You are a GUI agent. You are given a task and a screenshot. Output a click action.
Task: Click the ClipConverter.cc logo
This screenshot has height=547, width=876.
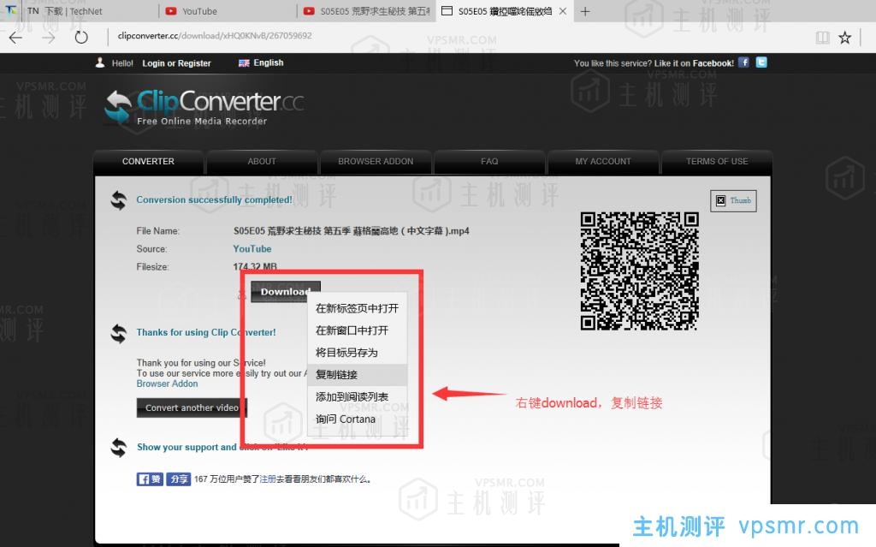click(x=204, y=107)
